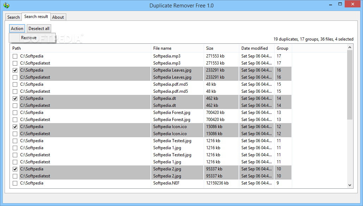Click the first 700420 kb size cell

tap(215, 113)
